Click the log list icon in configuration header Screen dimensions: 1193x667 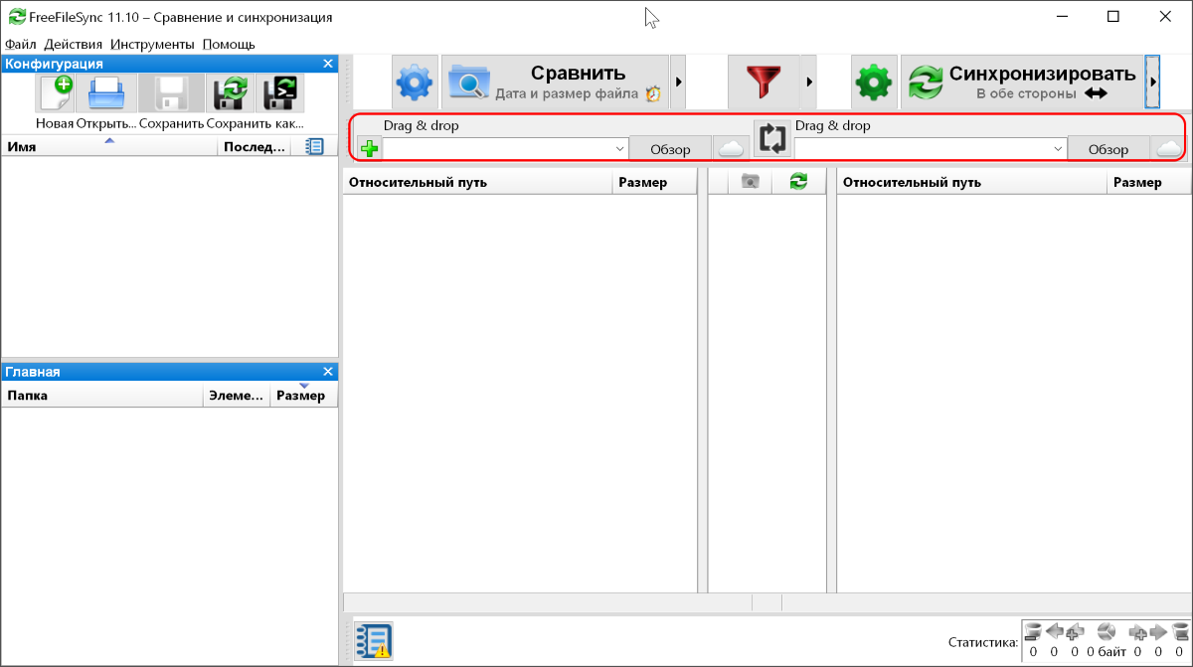click(314, 146)
